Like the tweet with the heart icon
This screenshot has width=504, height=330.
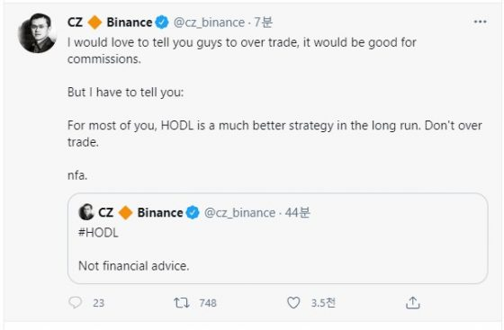point(293,302)
